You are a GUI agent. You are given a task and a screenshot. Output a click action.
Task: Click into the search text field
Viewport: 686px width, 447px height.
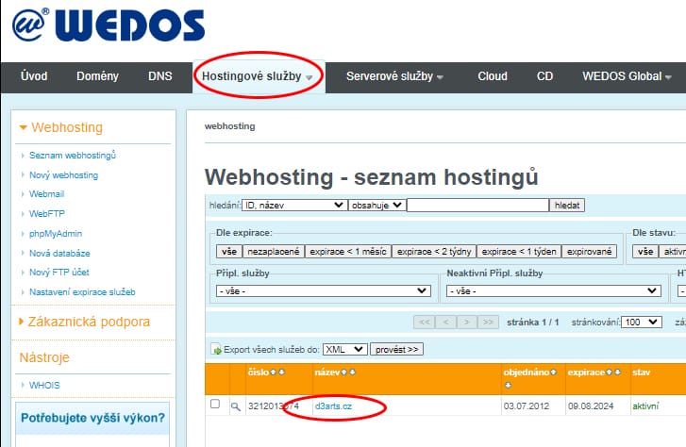click(x=477, y=206)
